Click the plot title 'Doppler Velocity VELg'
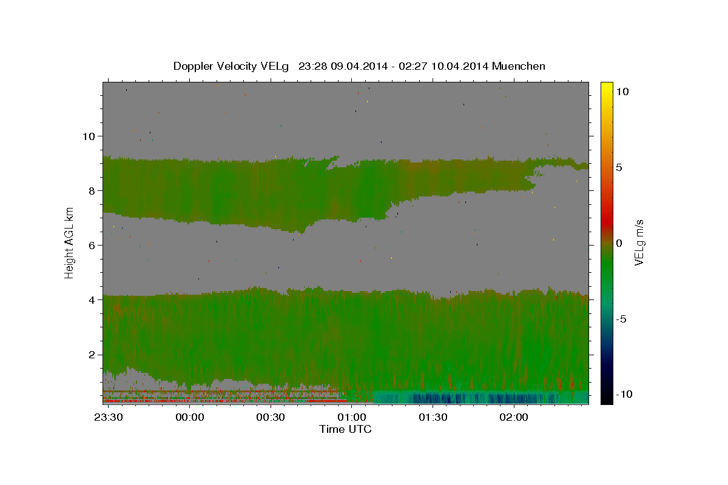This screenshot has height=485, width=728. pyautogui.click(x=232, y=66)
